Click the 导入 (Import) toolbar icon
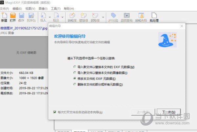Screen dimensions: 197x132 point(43,15)
